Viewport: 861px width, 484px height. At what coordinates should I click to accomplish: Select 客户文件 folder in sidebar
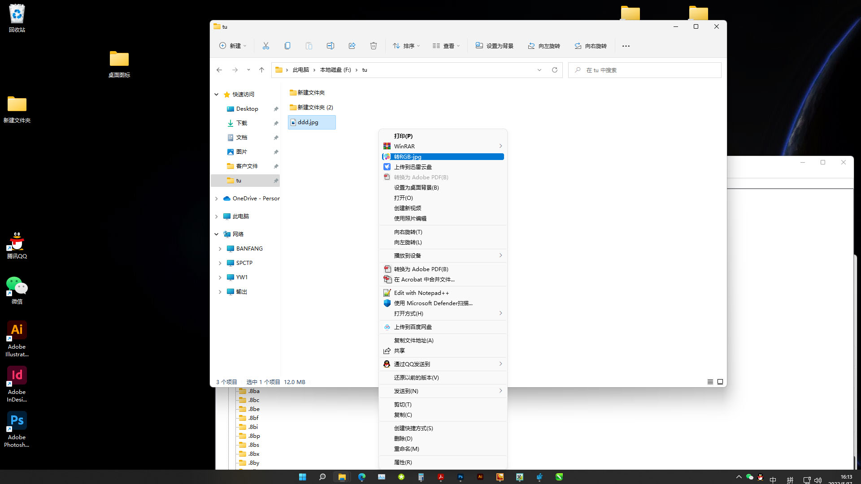pos(247,166)
